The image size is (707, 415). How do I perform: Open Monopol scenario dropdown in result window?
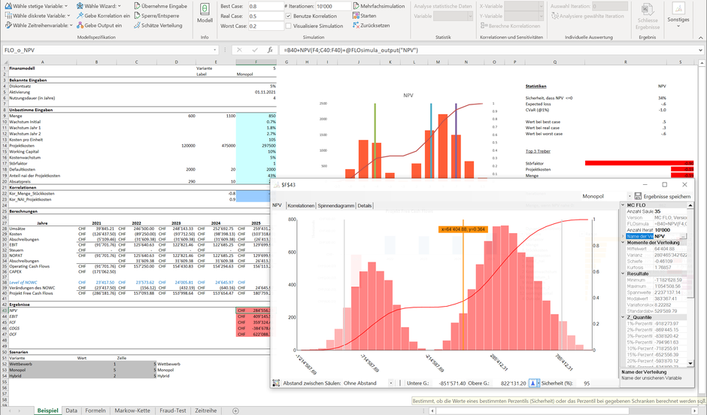630,196
